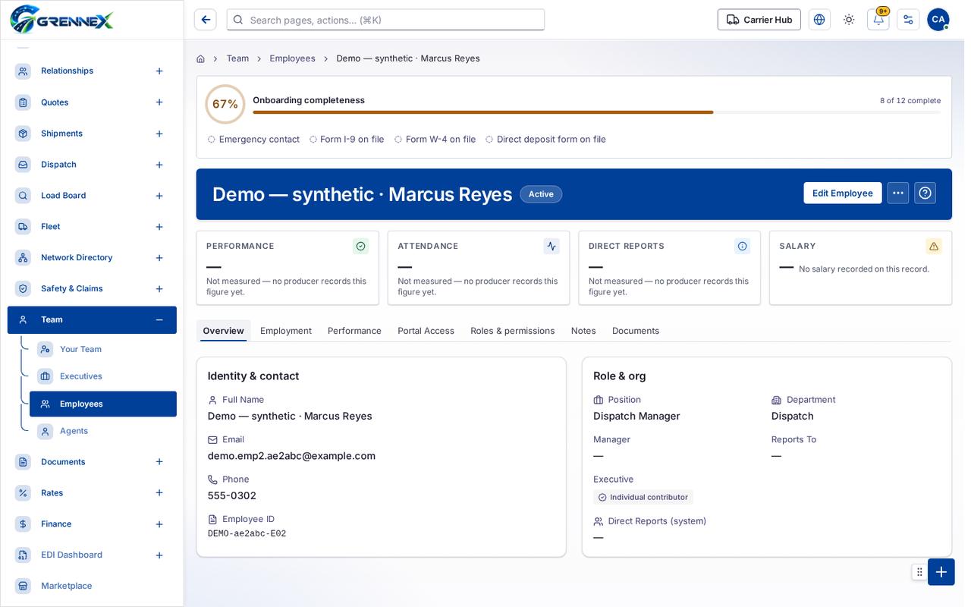The image size is (971, 607).
Task: Open the notifications bell
Action: (878, 20)
